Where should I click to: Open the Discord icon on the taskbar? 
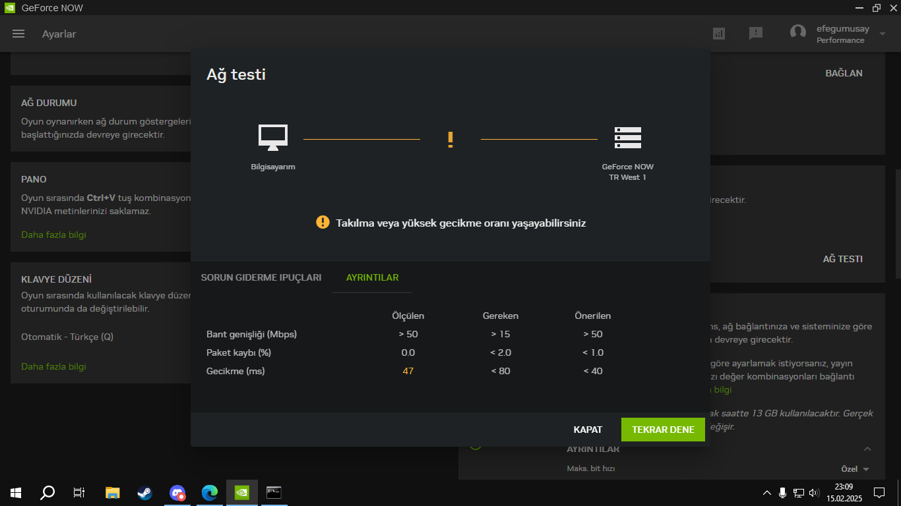(x=177, y=492)
